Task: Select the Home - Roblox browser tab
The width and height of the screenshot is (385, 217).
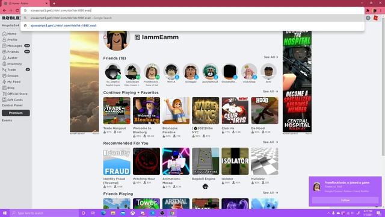Action: point(25,4)
